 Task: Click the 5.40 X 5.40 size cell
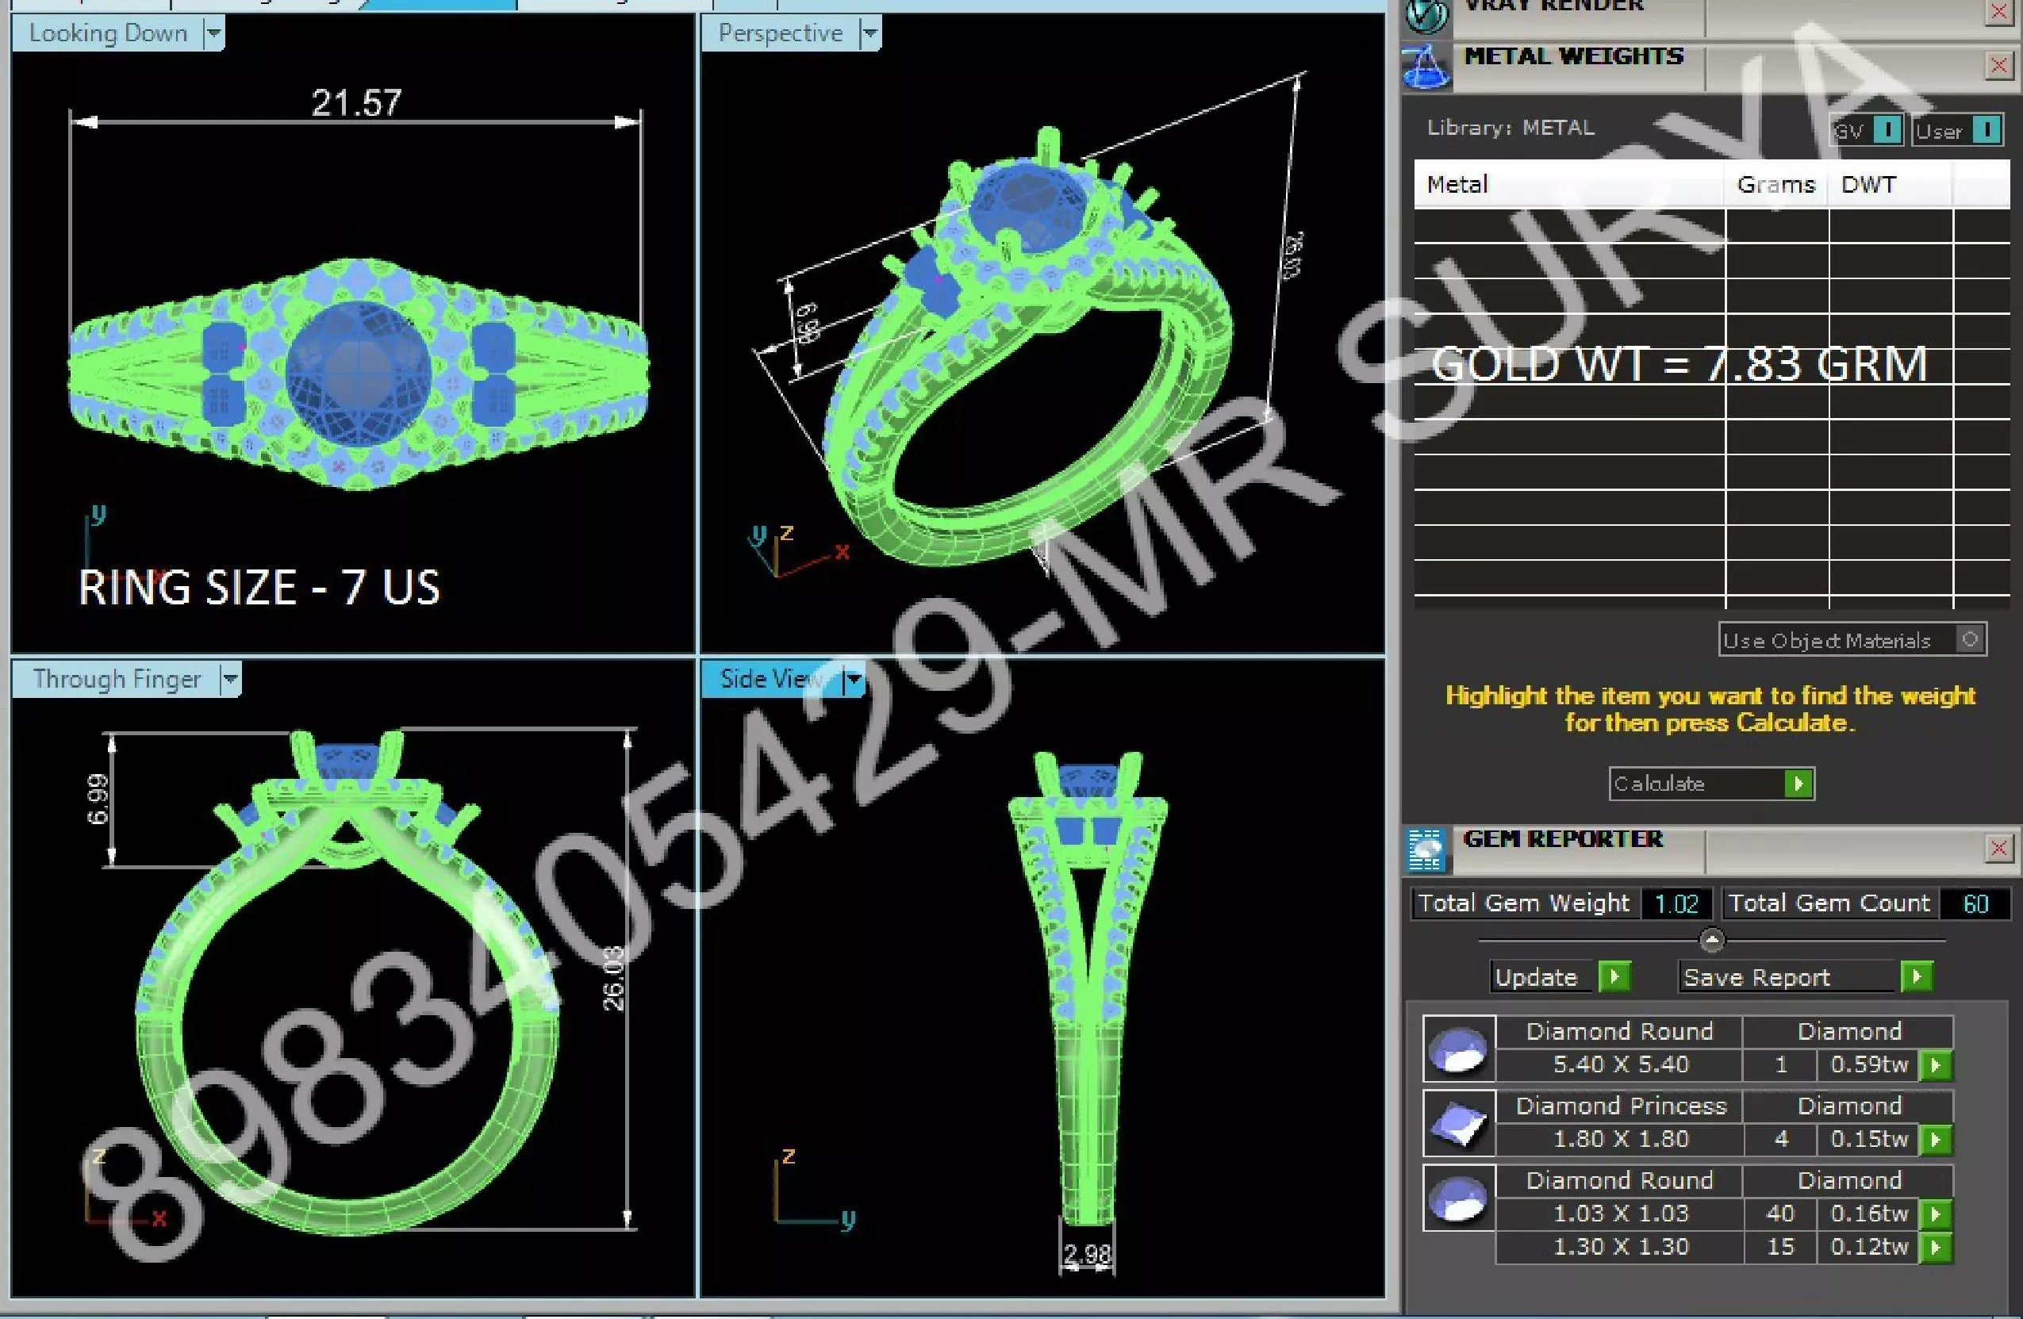click(x=1619, y=1065)
